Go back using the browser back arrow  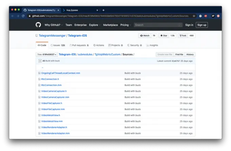[x=13, y=16]
